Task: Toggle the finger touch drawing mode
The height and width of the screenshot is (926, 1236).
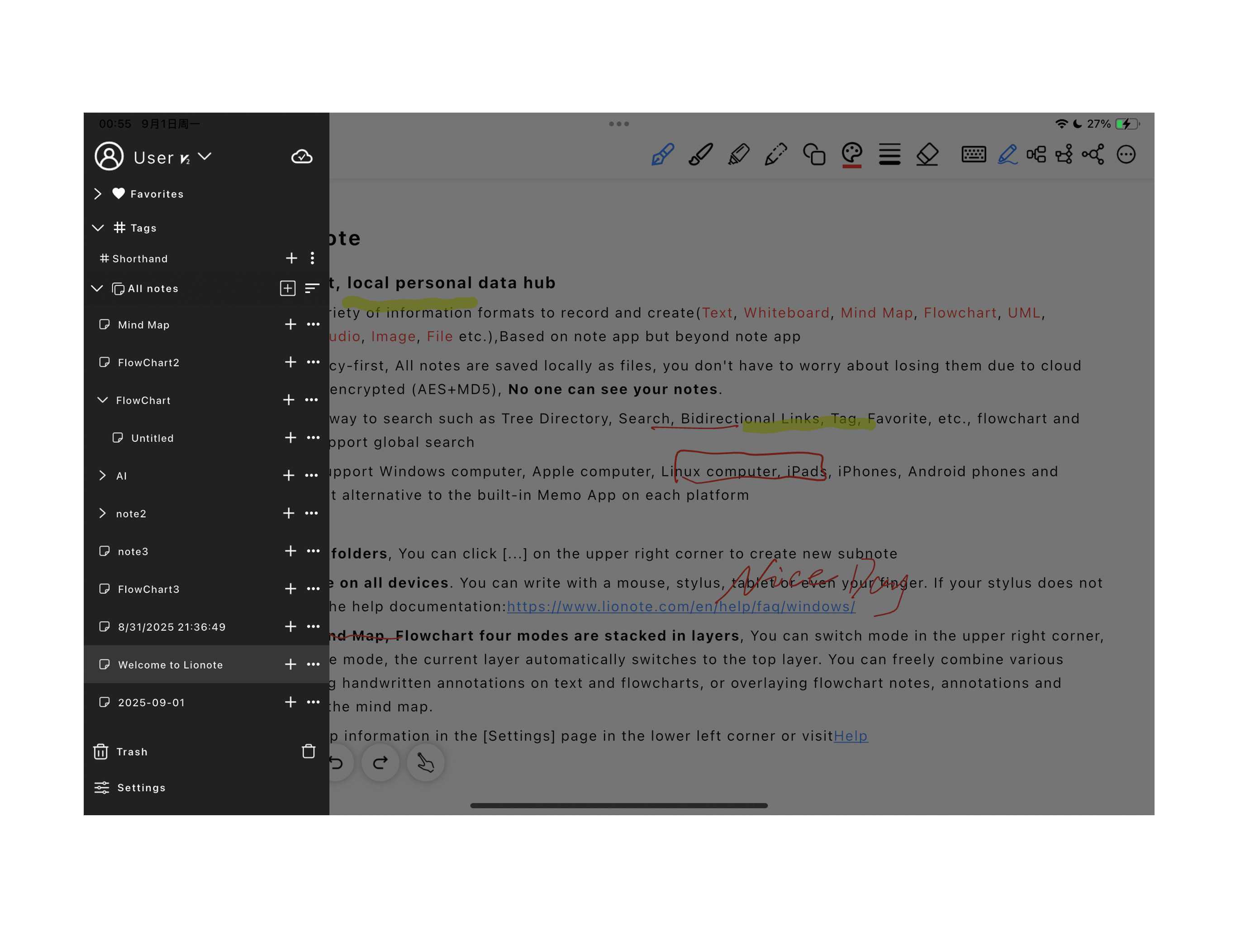Action: (426, 762)
